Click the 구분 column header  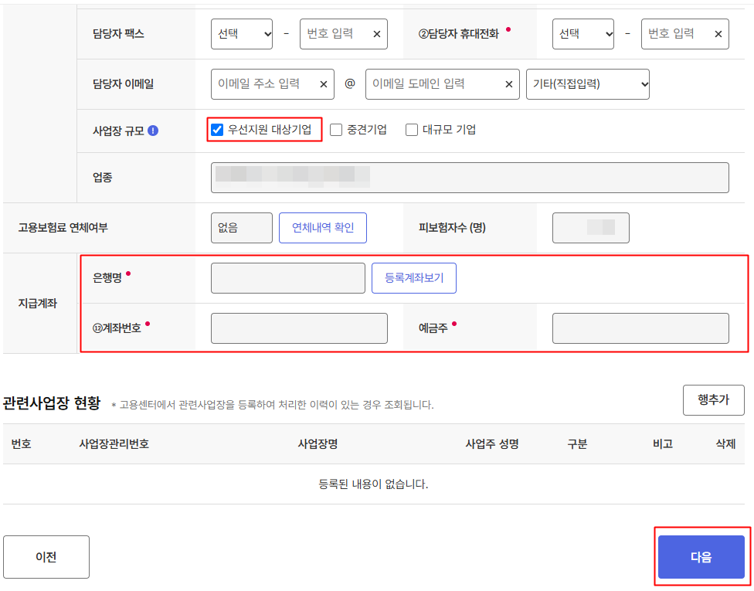[577, 444]
